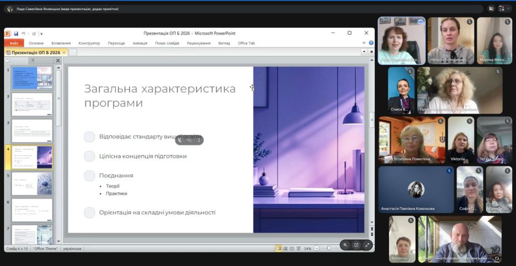The height and width of the screenshot is (266, 516).
Task: Toggle camera-off icon in top bar
Action: click(491, 9)
